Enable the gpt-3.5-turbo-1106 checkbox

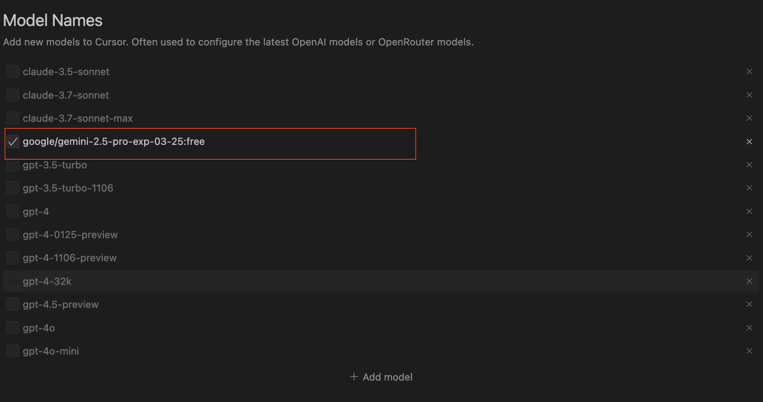coord(13,188)
